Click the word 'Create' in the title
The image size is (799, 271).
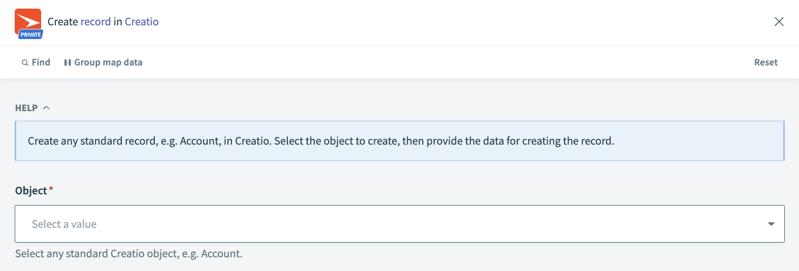(62, 22)
